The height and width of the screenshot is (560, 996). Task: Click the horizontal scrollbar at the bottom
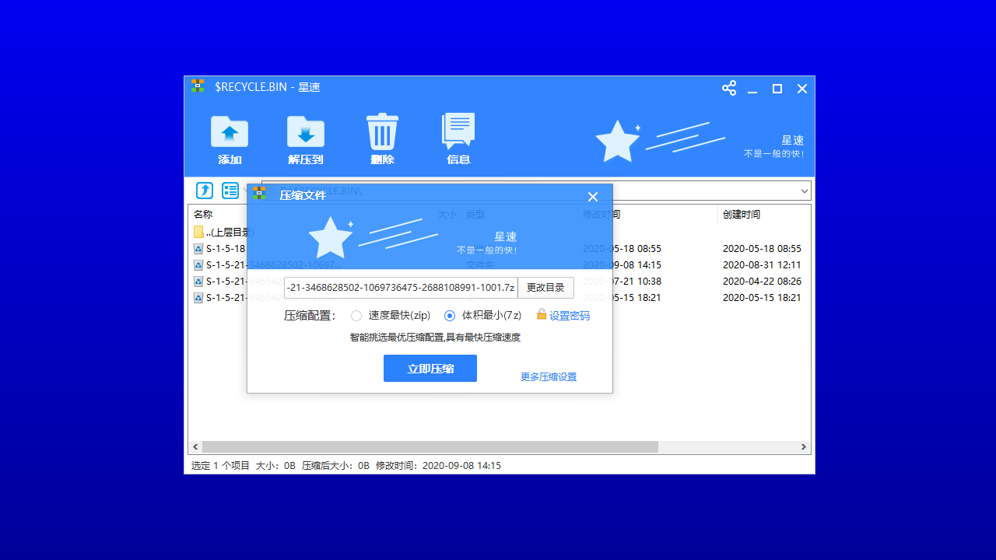coord(428,446)
